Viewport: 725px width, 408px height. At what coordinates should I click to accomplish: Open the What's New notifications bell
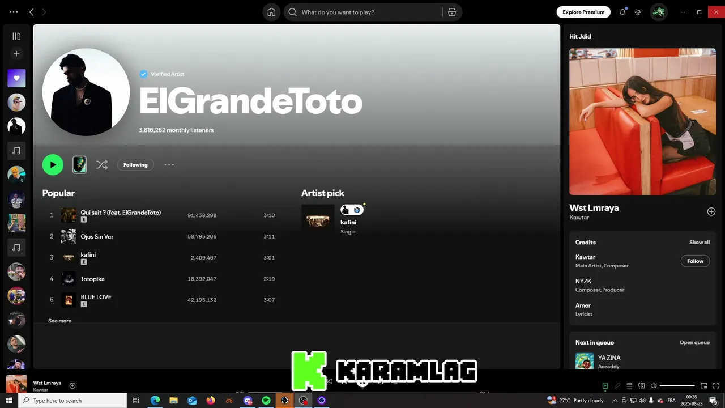pos(622,12)
